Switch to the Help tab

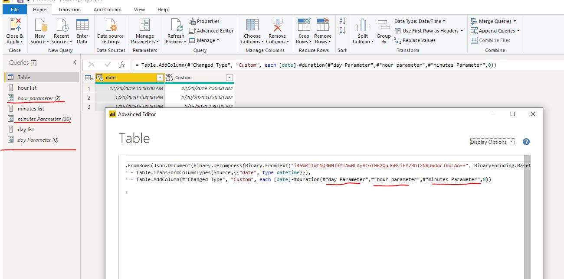point(163,9)
